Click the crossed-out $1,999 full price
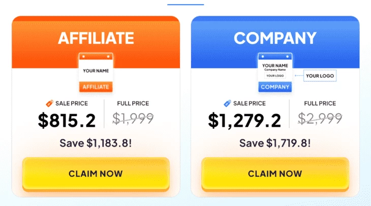371x206 pixels. pos(133,118)
